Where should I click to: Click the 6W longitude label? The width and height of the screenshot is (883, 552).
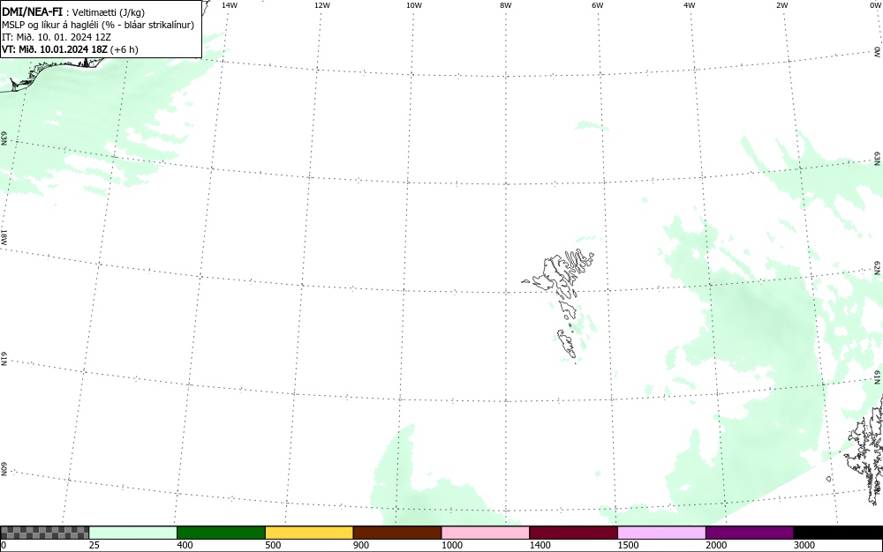598,5
